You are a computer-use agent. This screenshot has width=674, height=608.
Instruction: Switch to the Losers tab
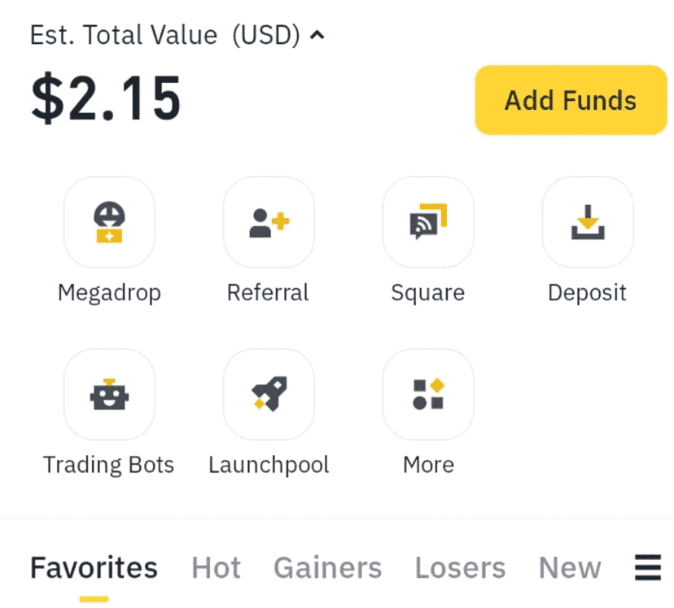(x=460, y=567)
